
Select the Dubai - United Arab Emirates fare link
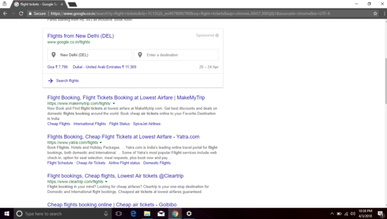tap(104, 67)
